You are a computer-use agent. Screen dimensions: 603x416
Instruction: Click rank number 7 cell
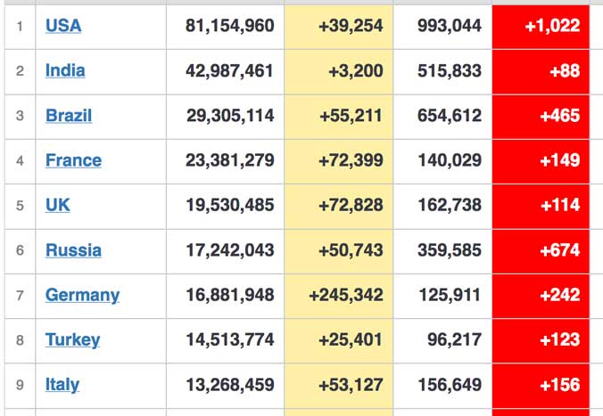pyautogui.click(x=20, y=296)
